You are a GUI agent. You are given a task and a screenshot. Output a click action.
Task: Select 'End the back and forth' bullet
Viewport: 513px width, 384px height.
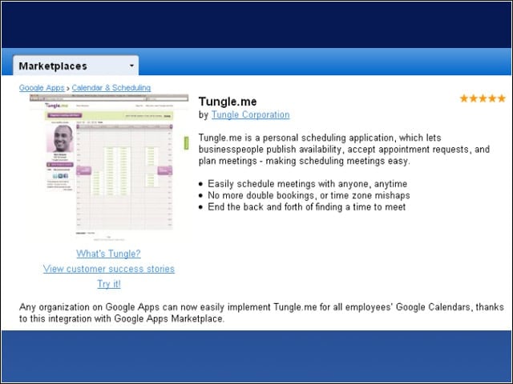coord(307,207)
